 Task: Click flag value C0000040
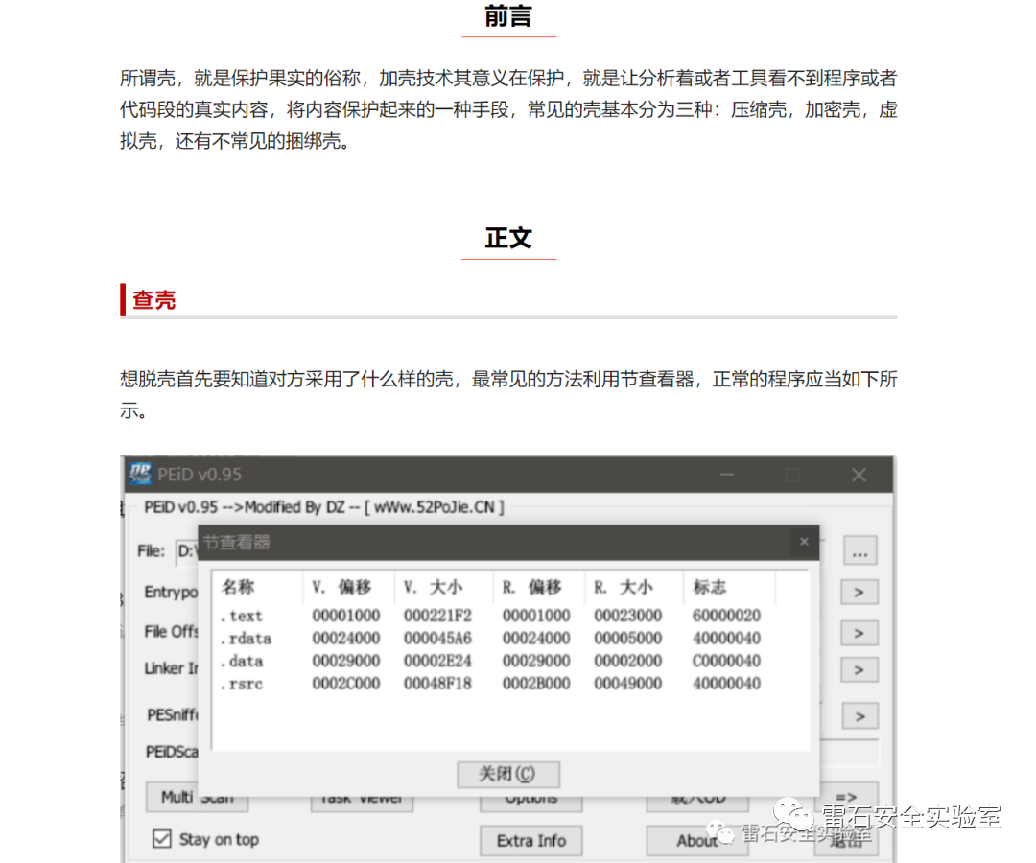pyautogui.click(x=726, y=661)
